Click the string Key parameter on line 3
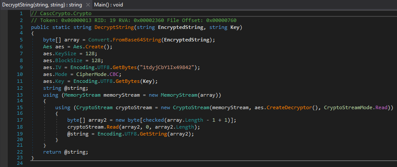Viewport: 397px width, 167px height. tap(224, 27)
